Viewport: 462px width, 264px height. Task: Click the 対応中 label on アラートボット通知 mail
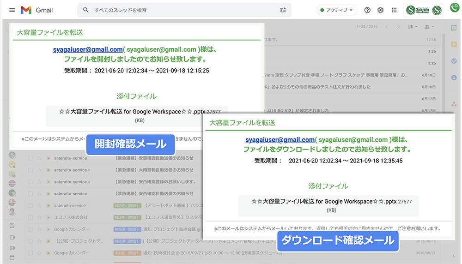pyautogui.click(x=128, y=205)
